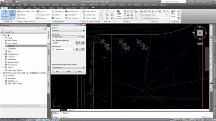
Task: Click the search keyword input field
Action: pyautogui.click(x=173, y=2)
